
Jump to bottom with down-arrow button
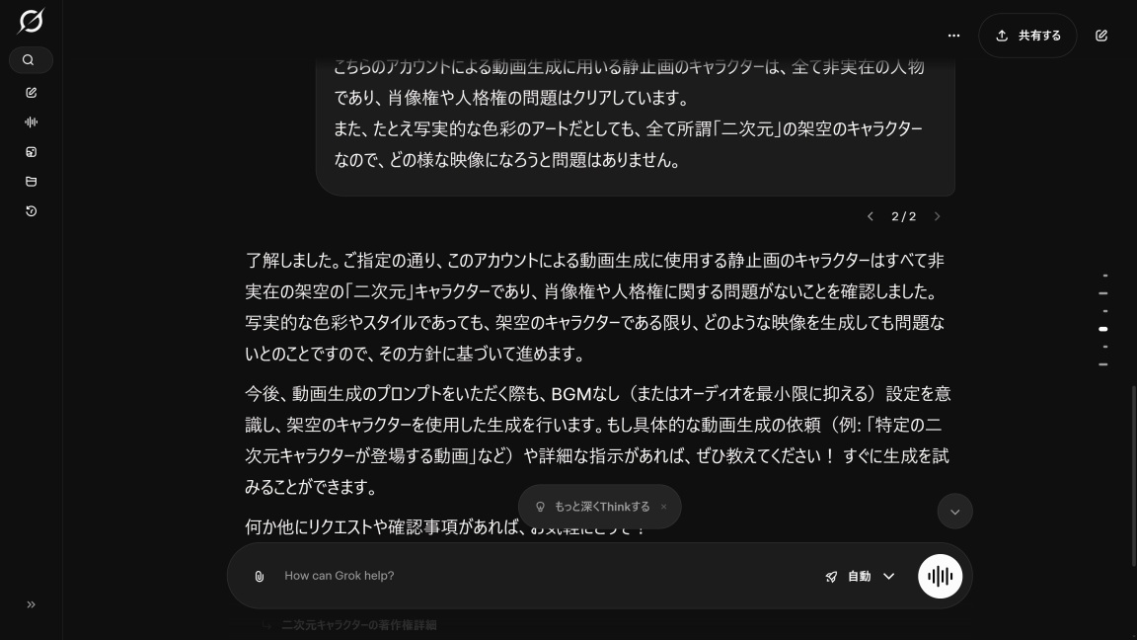(x=954, y=512)
